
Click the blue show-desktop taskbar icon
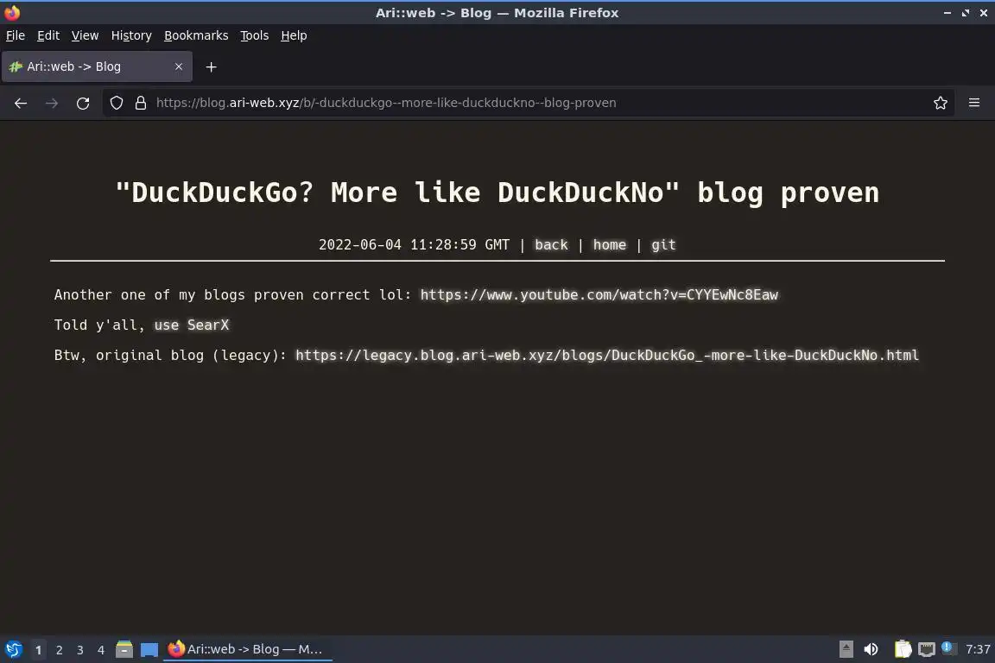point(149,650)
